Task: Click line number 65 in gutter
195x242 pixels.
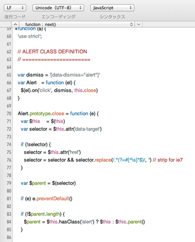Action: [9, 75]
